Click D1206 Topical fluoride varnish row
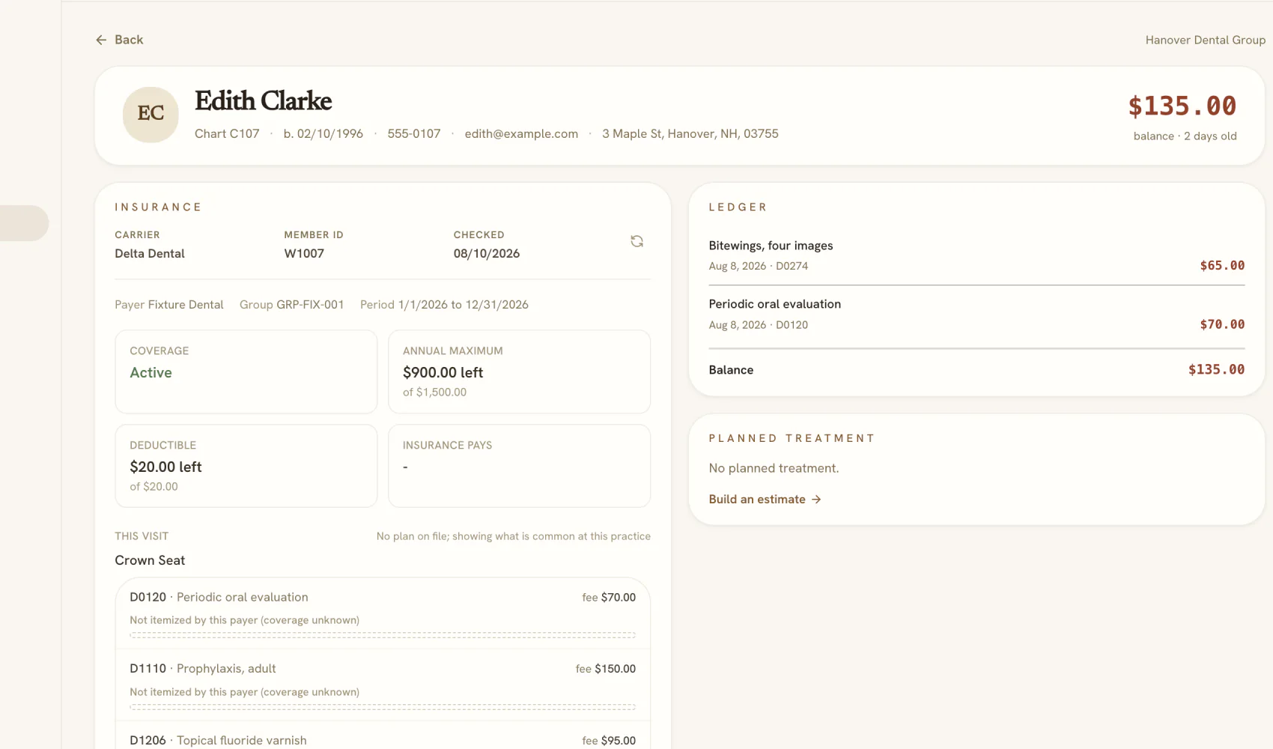This screenshot has width=1273, height=749. coord(383,736)
